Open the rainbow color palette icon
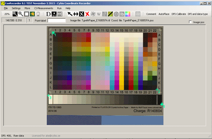The image size is (212, 139). tap(128, 14)
